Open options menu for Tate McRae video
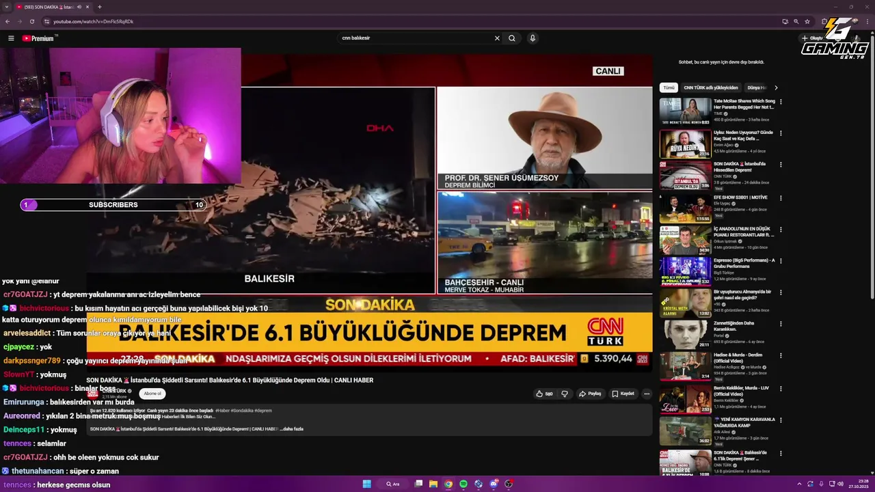The image size is (875, 492). tap(781, 102)
